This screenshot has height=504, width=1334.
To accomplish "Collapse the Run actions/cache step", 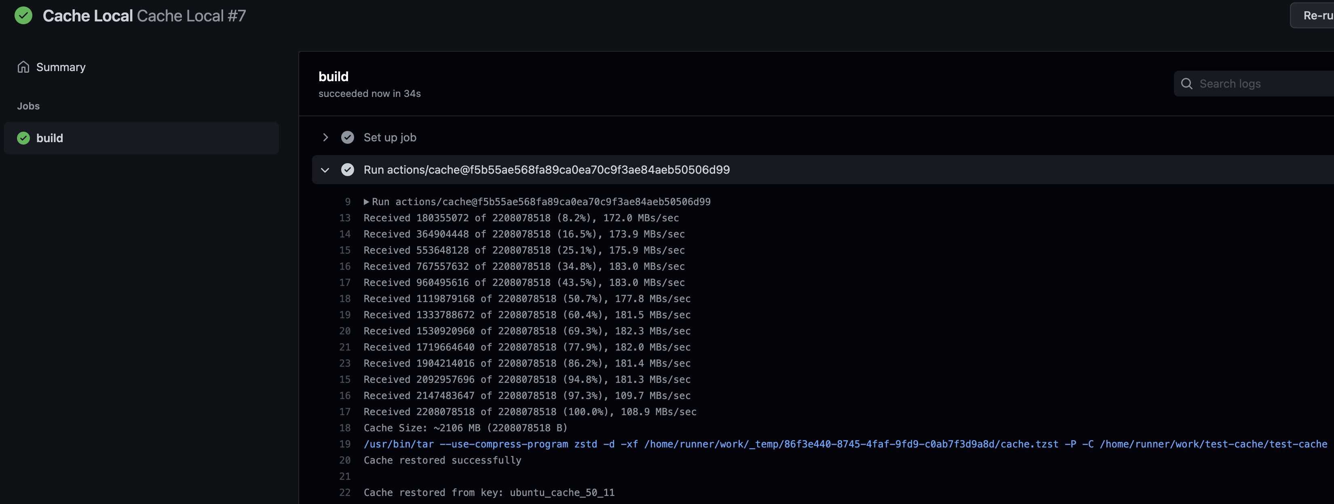I will coord(325,170).
